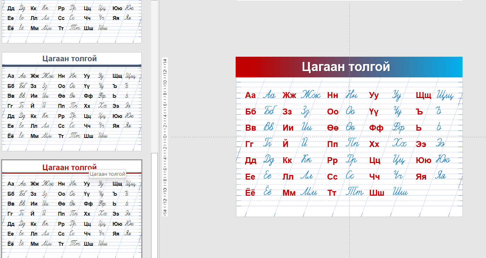Click red printed Жж on main slide
Viewport: 486px width, 258px height.
click(x=289, y=95)
